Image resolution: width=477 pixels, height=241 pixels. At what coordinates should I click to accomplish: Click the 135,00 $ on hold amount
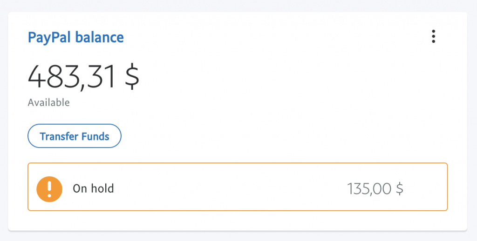coord(375,189)
